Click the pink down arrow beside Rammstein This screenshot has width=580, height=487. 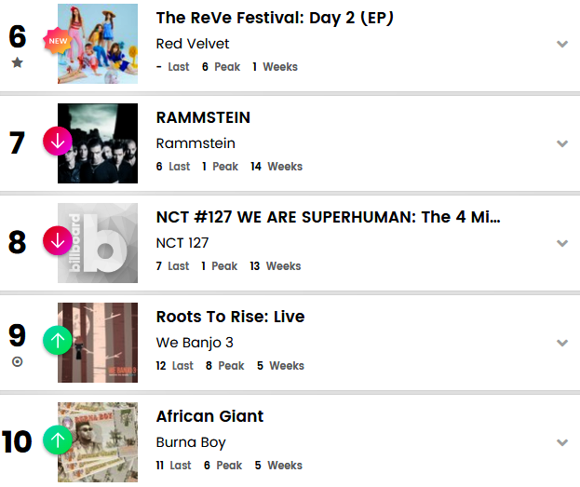point(58,142)
